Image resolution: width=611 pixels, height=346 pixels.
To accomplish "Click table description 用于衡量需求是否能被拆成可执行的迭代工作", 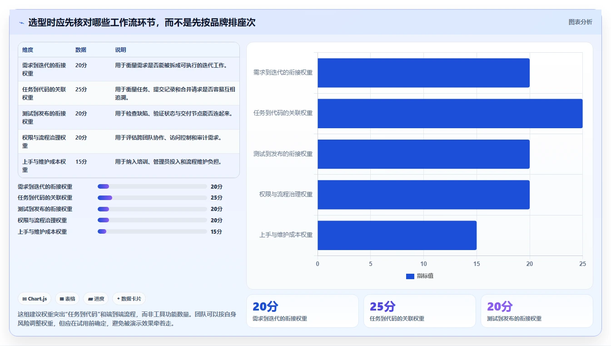I will coord(171,65).
